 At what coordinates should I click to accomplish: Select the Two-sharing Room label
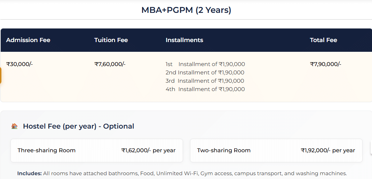point(224,150)
